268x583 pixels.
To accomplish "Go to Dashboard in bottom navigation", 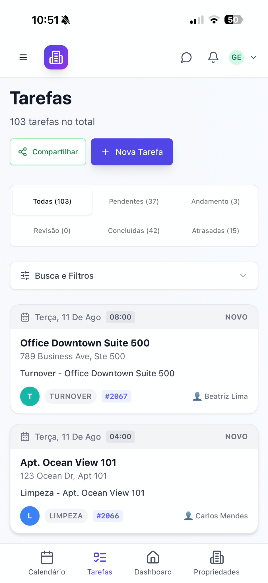I will (153, 563).
